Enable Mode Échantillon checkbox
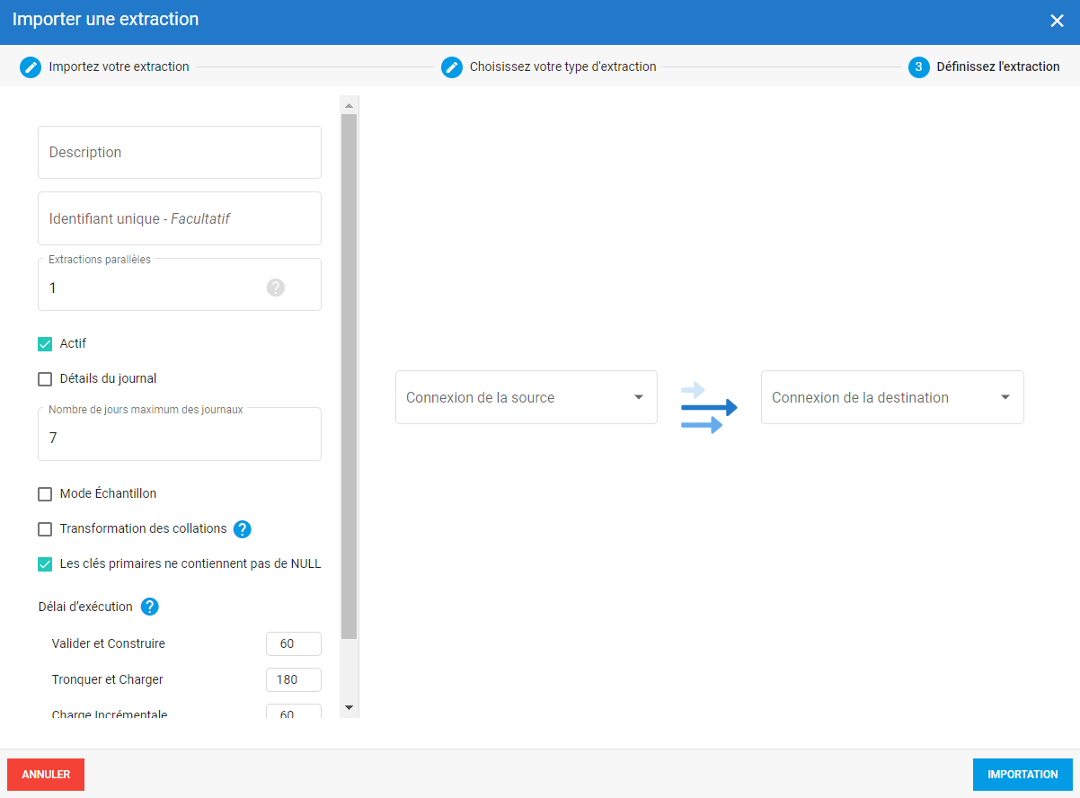This screenshot has width=1080, height=798. pyautogui.click(x=45, y=494)
